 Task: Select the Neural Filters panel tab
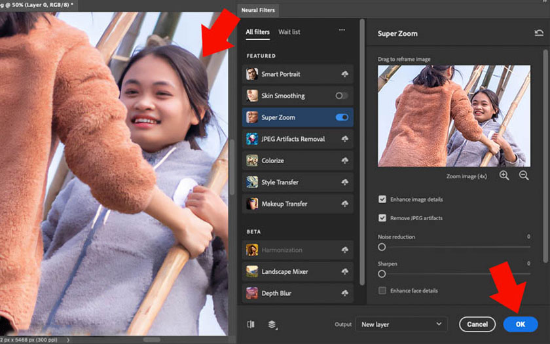point(258,10)
